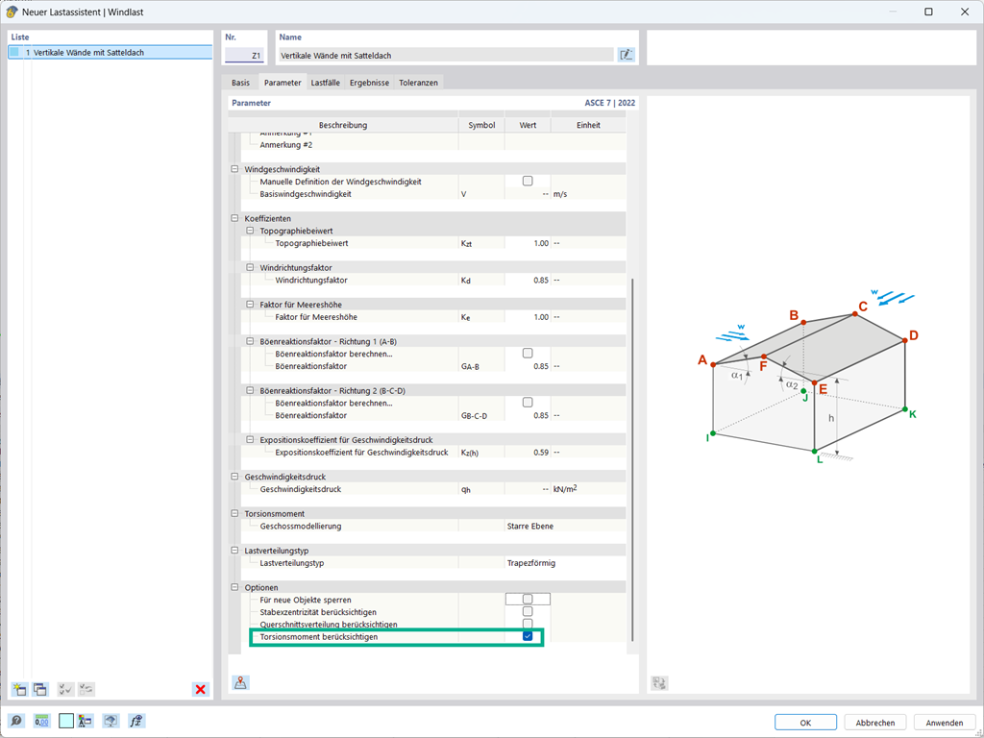
Task: Open the location map pin tool
Action: (240, 683)
